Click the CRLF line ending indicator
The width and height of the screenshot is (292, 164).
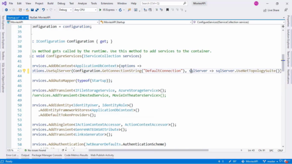point(280,150)
